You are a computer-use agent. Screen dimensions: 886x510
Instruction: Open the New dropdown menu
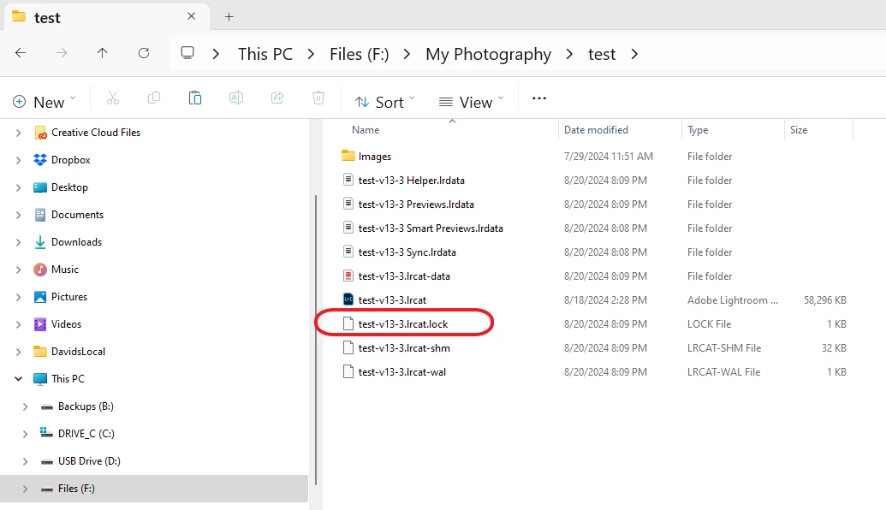pyautogui.click(x=44, y=102)
